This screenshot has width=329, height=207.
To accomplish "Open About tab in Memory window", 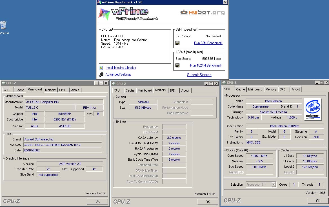I will click(185, 90).
